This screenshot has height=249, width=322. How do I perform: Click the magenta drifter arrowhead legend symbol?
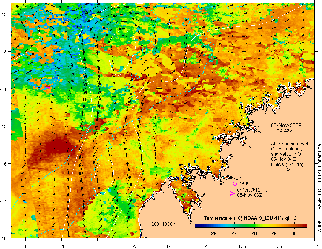click(232, 193)
